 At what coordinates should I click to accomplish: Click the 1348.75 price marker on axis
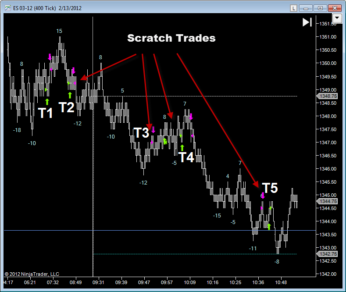pos(327,96)
